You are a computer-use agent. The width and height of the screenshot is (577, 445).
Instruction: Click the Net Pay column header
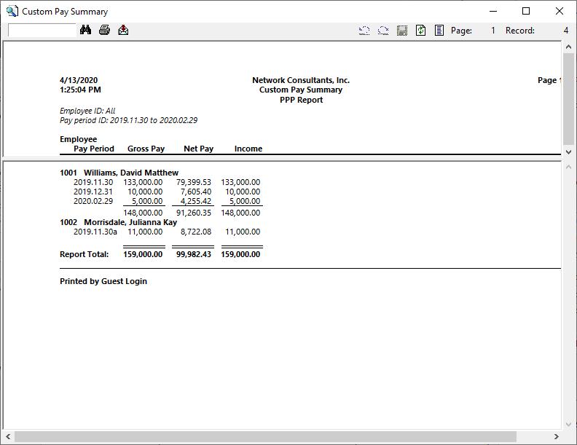click(199, 149)
